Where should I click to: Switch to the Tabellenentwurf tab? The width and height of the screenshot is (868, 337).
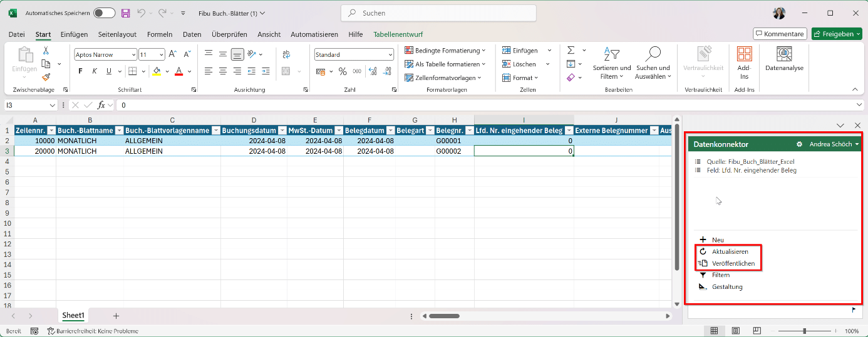(398, 34)
